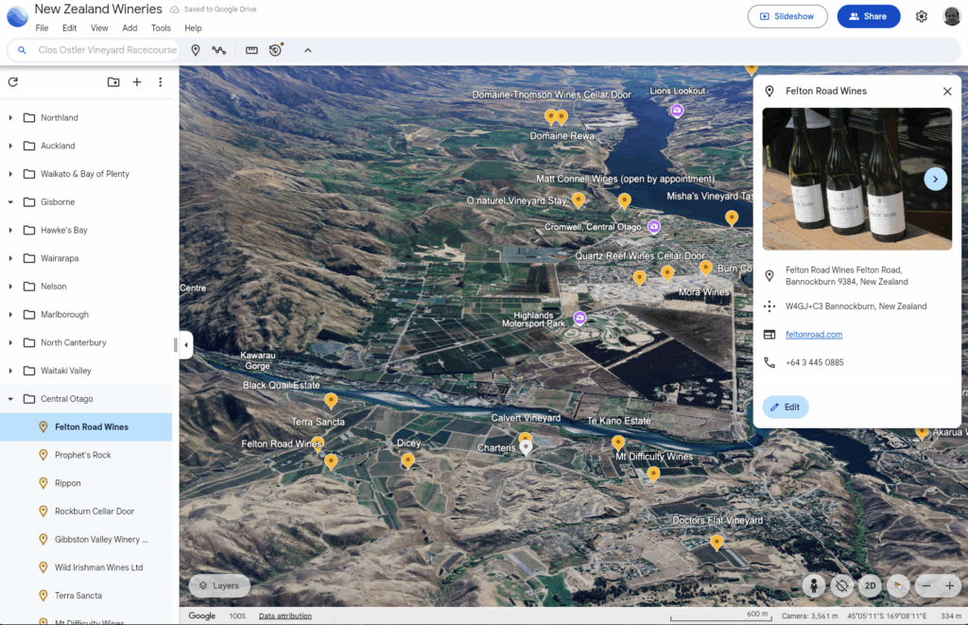Image resolution: width=968 pixels, height=625 pixels.
Task: Select Rockburn Cellar Door item
Action: point(86,512)
